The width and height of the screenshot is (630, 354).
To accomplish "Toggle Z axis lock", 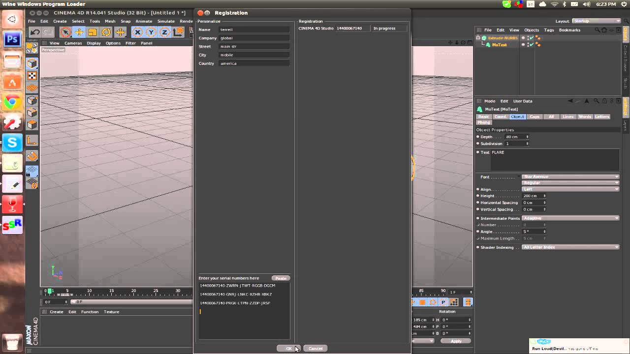I will (165, 32).
